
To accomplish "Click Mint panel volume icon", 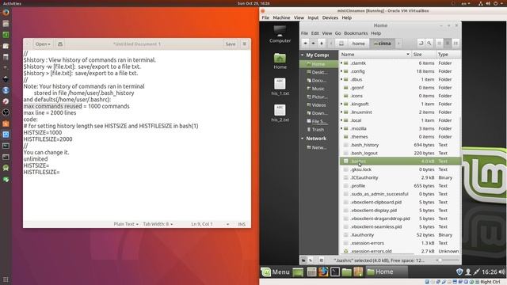I will (502, 272).
